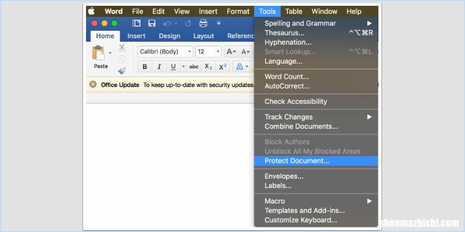Print document using printer icon
465x232 pixels.
point(203,23)
